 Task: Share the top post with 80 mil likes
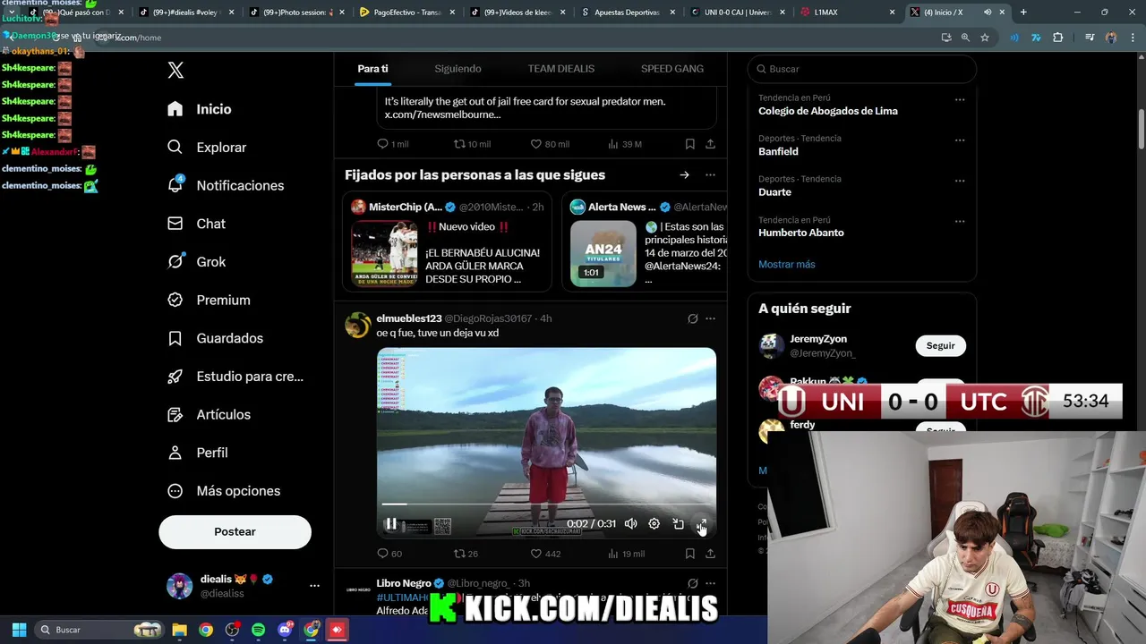click(710, 144)
